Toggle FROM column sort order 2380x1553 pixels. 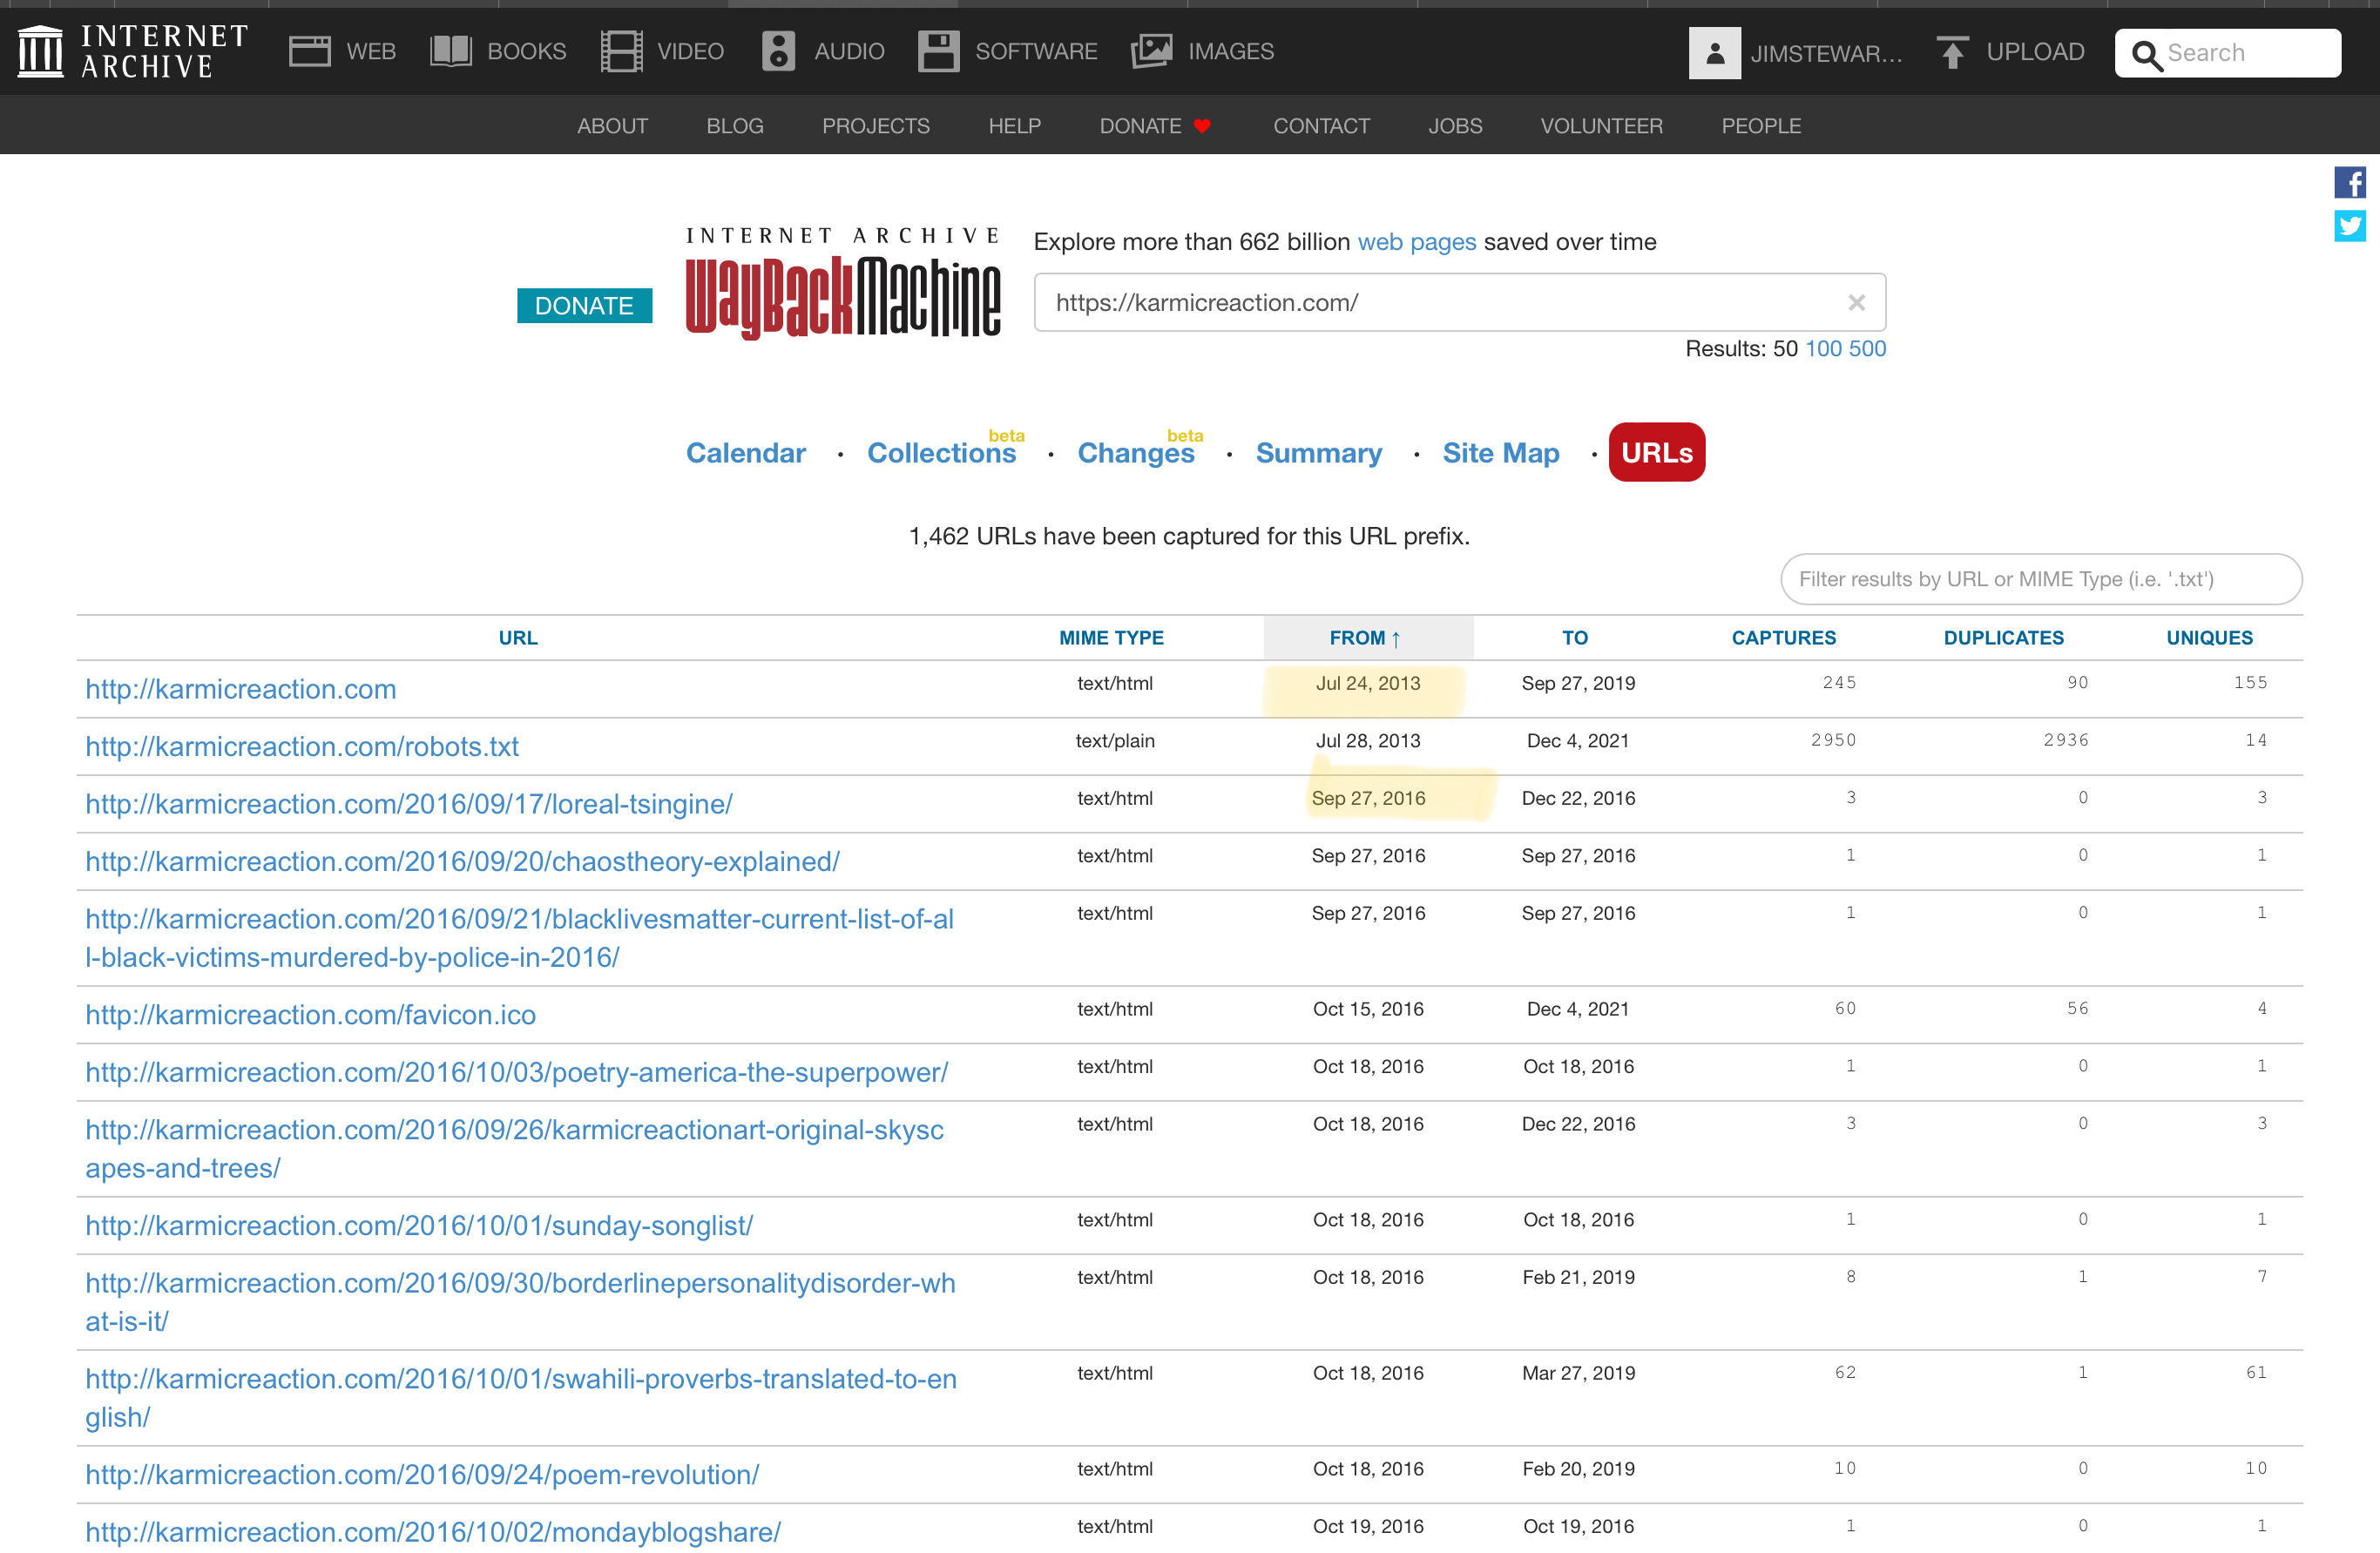[1366, 638]
